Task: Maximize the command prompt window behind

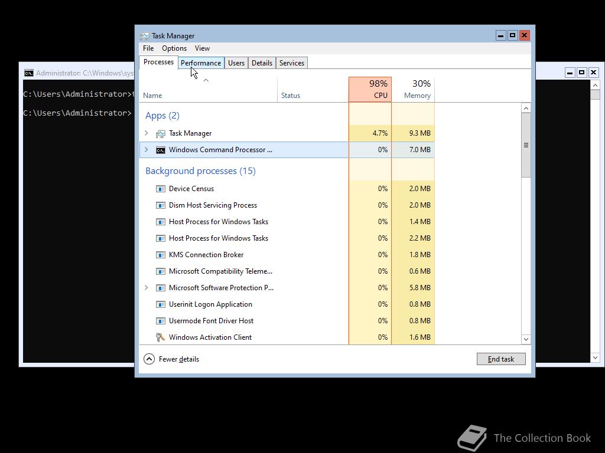Action: point(582,73)
